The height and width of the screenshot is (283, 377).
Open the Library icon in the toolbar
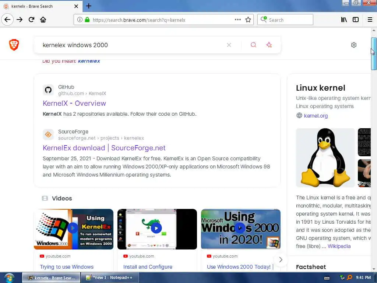pyautogui.click(x=344, y=20)
